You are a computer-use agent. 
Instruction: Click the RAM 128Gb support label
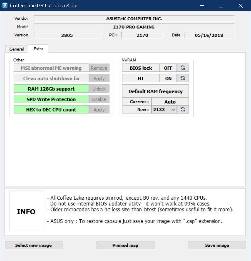[51, 89]
